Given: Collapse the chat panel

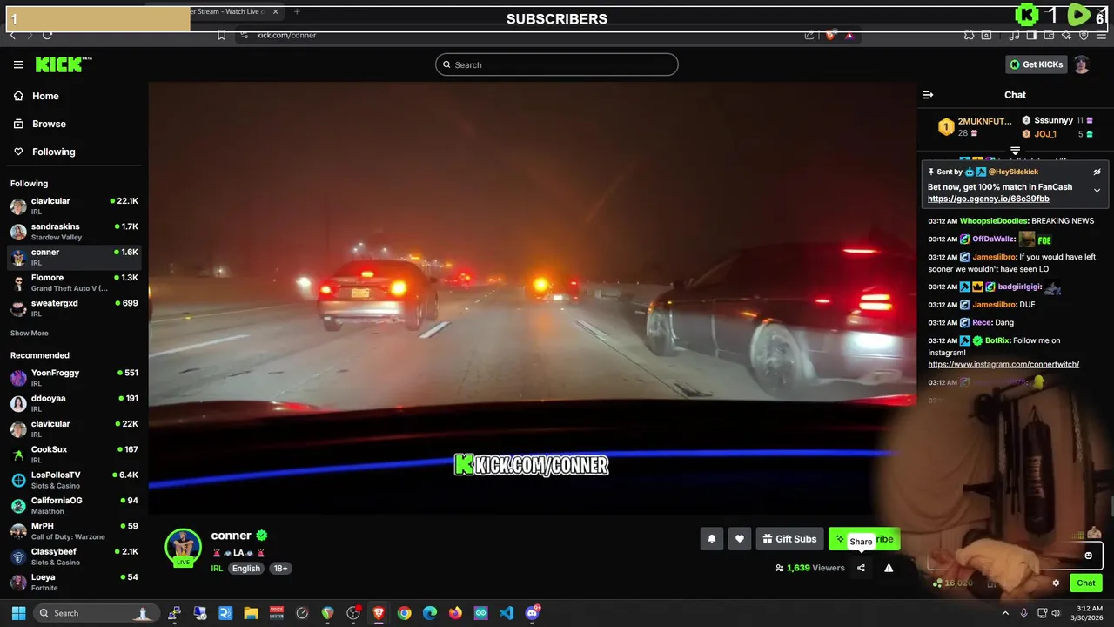Looking at the screenshot, I should 928,95.
